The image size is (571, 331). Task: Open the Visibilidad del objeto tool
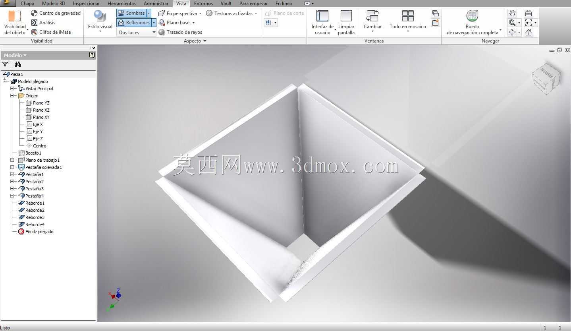(x=15, y=22)
